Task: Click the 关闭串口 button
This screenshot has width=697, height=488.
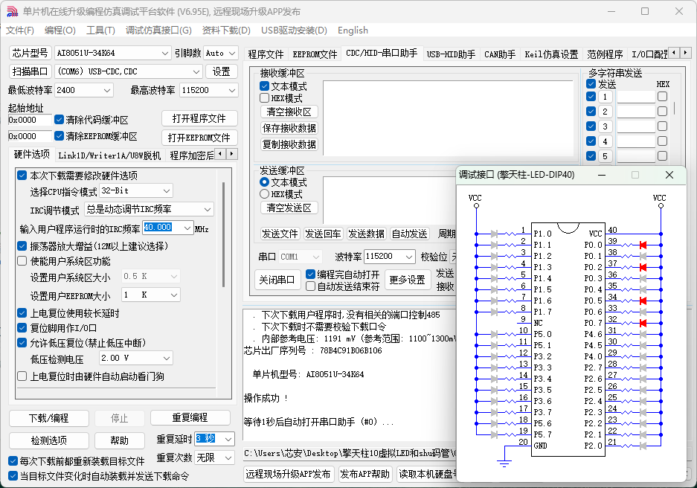Action: point(277,280)
